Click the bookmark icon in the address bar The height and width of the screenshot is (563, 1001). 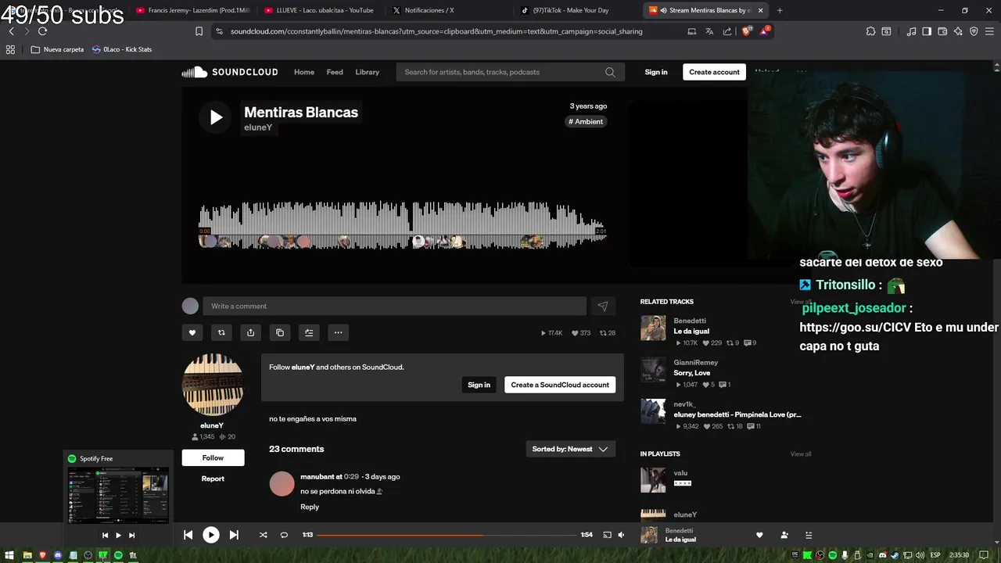click(x=199, y=31)
